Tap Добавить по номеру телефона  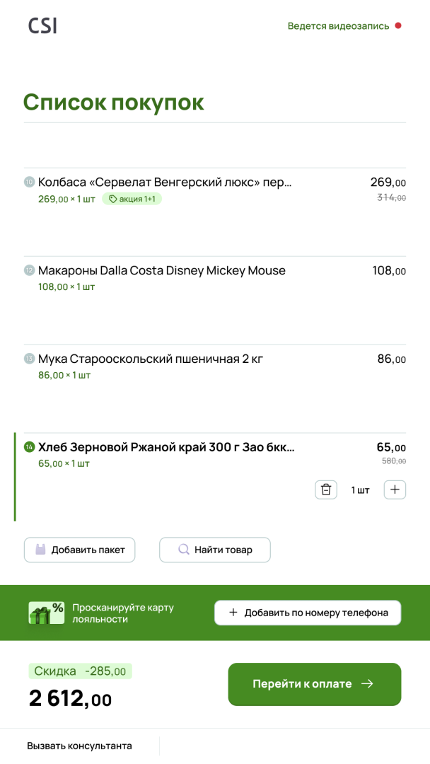pyautogui.click(x=308, y=613)
